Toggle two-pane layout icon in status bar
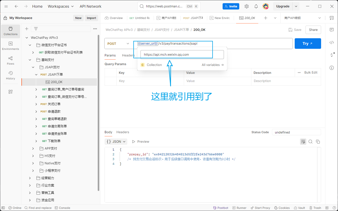Image resolution: width=338 pixels, height=211 pixels. (x=327, y=208)
